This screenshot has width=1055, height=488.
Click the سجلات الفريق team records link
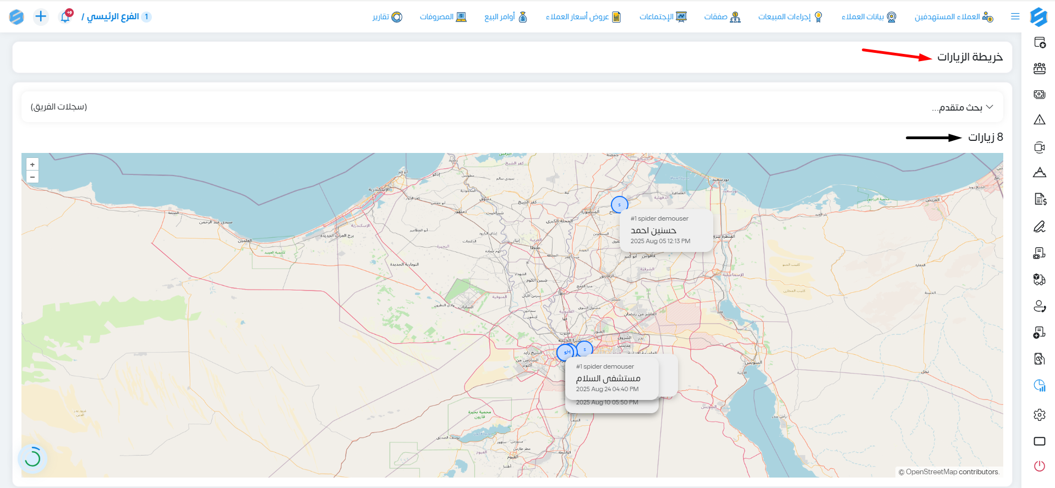(x=59, y=107)
